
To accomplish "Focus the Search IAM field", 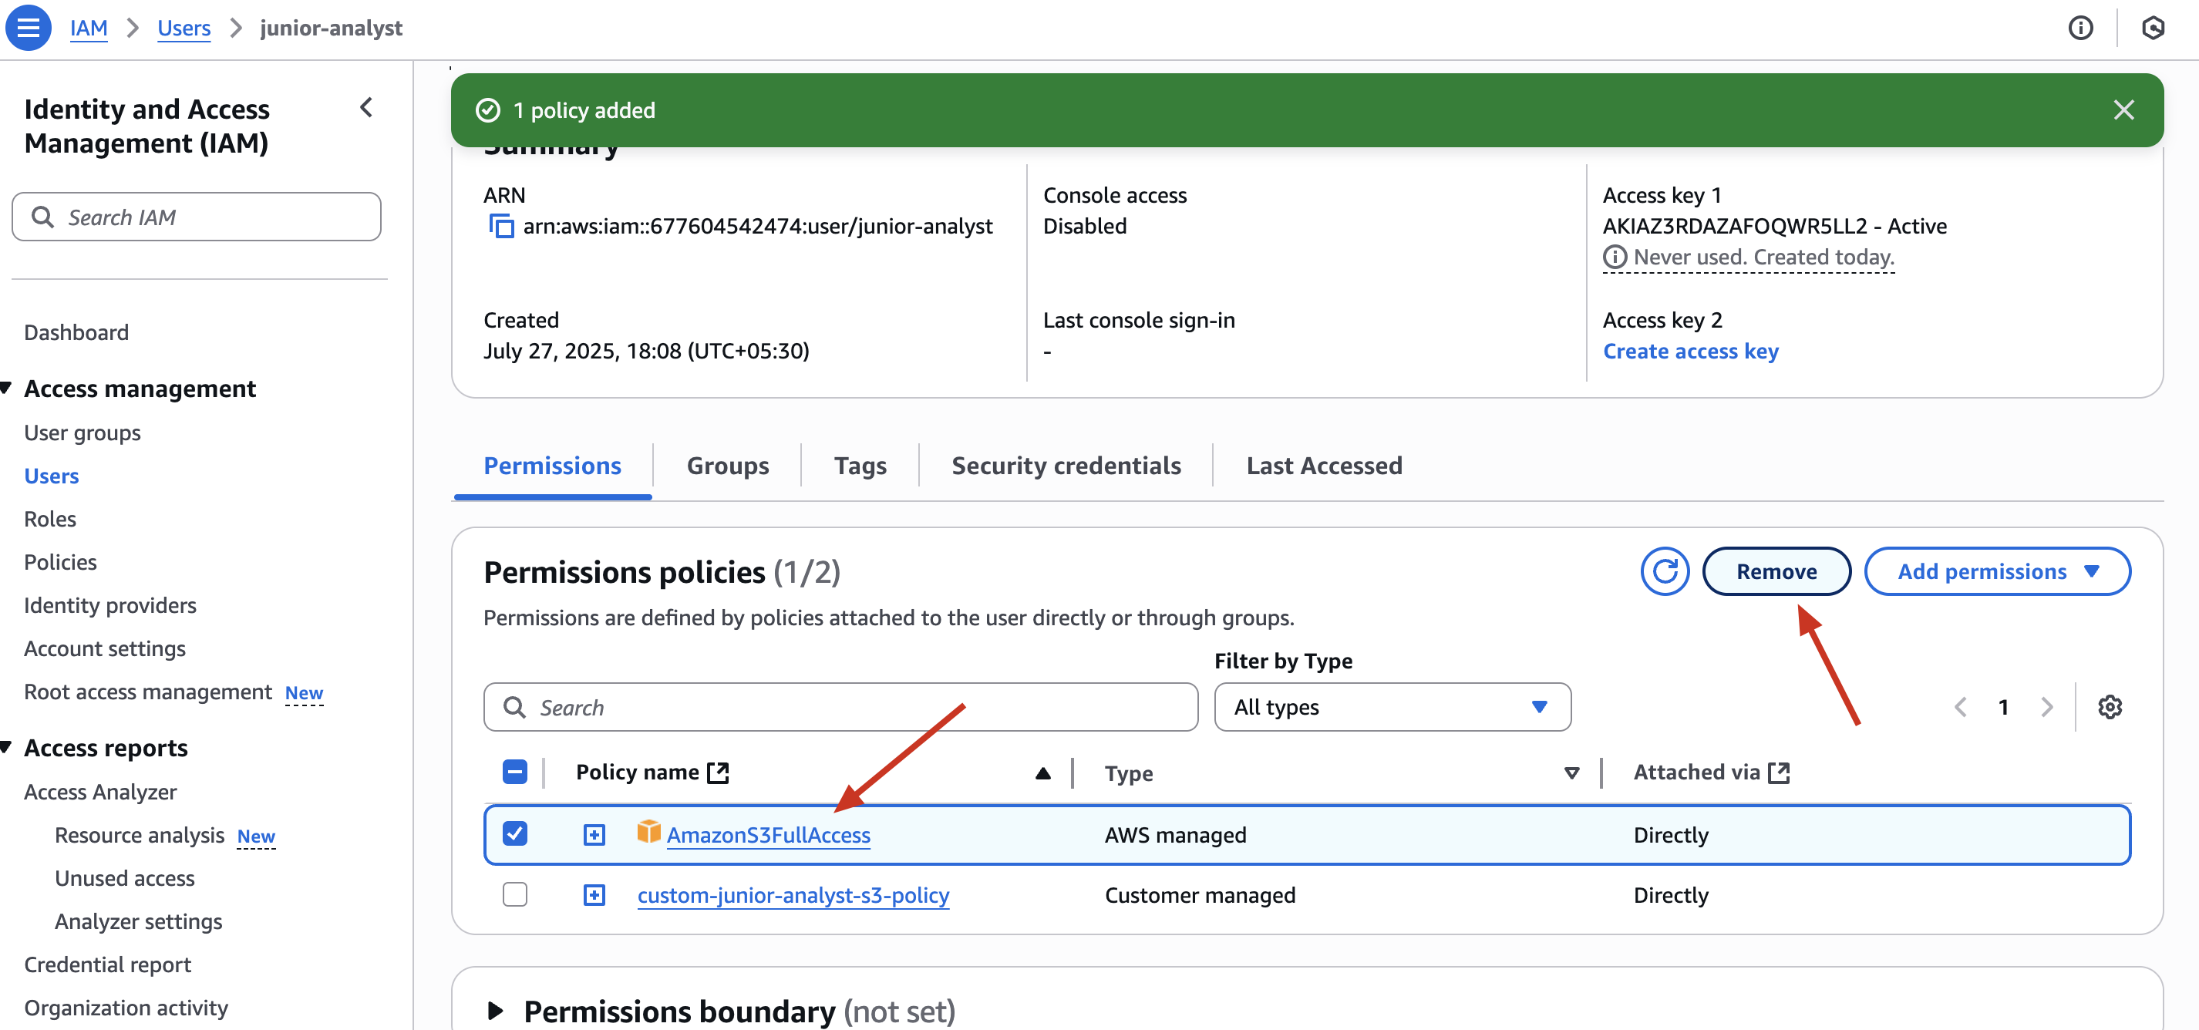I will (197, 217).
